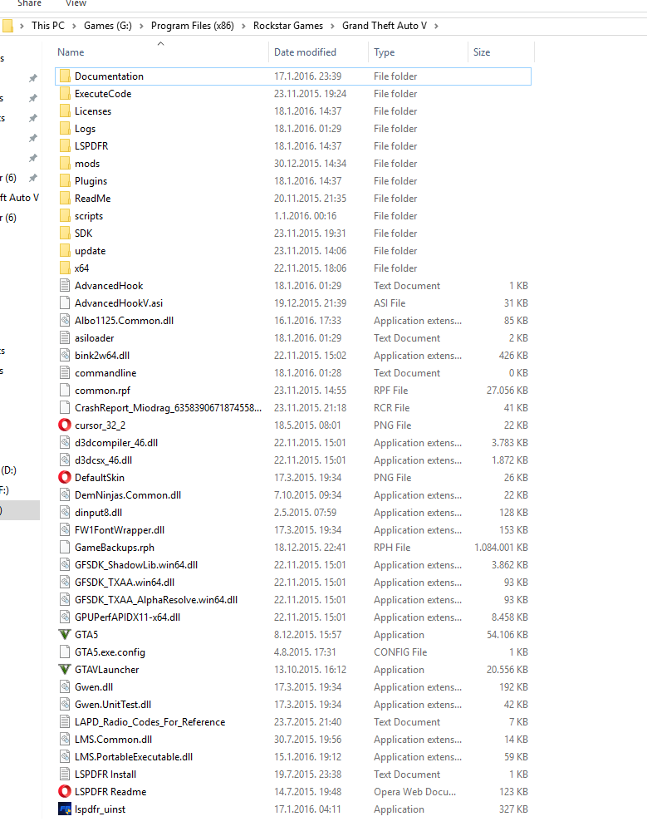Navigate to Games (G:) breadcrumb
This screenshot has height=836, width=647.
[108, 26]
